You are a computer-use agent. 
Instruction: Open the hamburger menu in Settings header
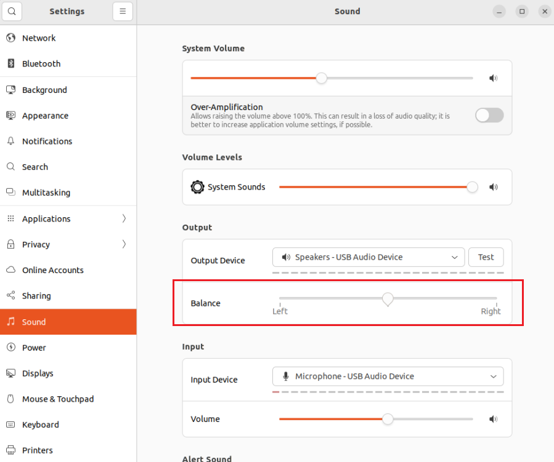pyautogui.click(x=123, y=11)
